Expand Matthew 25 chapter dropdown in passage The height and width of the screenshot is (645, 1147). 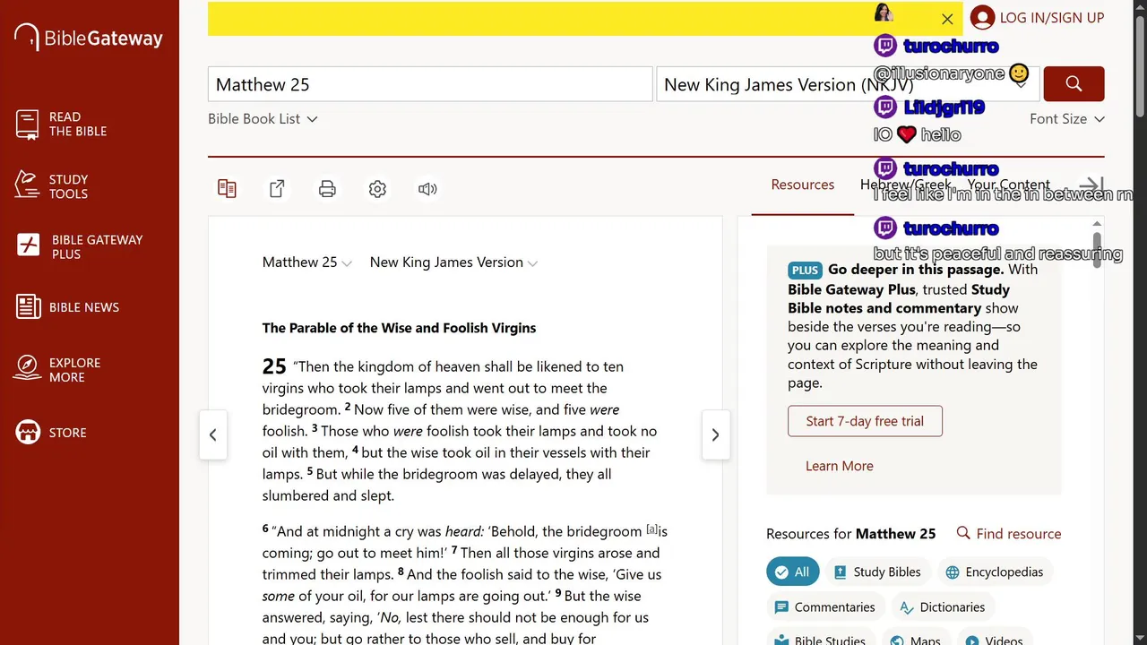(x=306, y=262)
